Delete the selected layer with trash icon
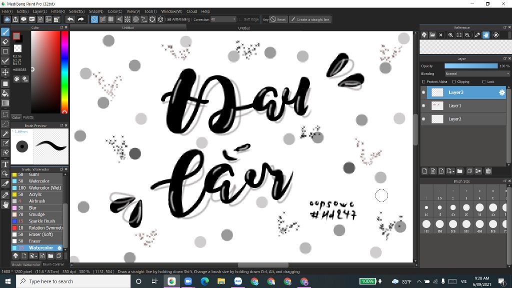 click(488, 171)
